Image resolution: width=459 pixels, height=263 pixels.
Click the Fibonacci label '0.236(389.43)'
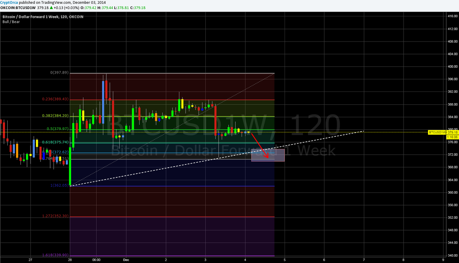tap(55, 99)
